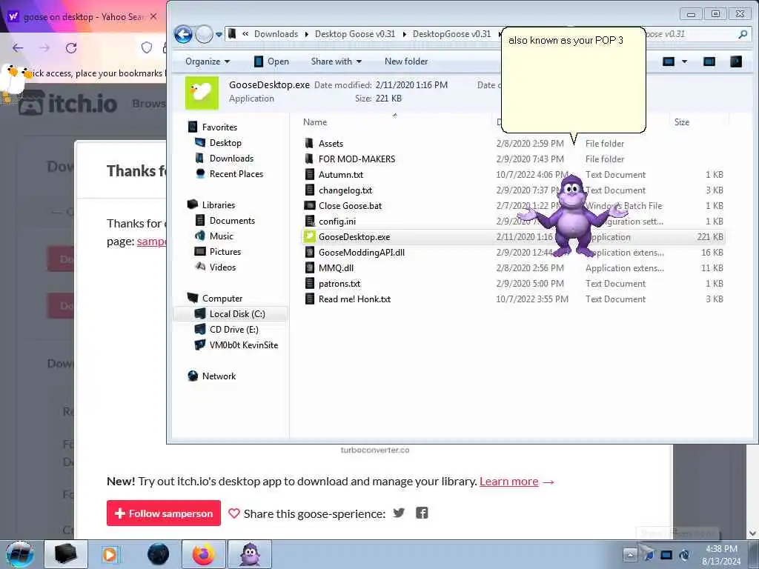
Task: Select Recent Places in navigation pane
Action: (236, 173)
